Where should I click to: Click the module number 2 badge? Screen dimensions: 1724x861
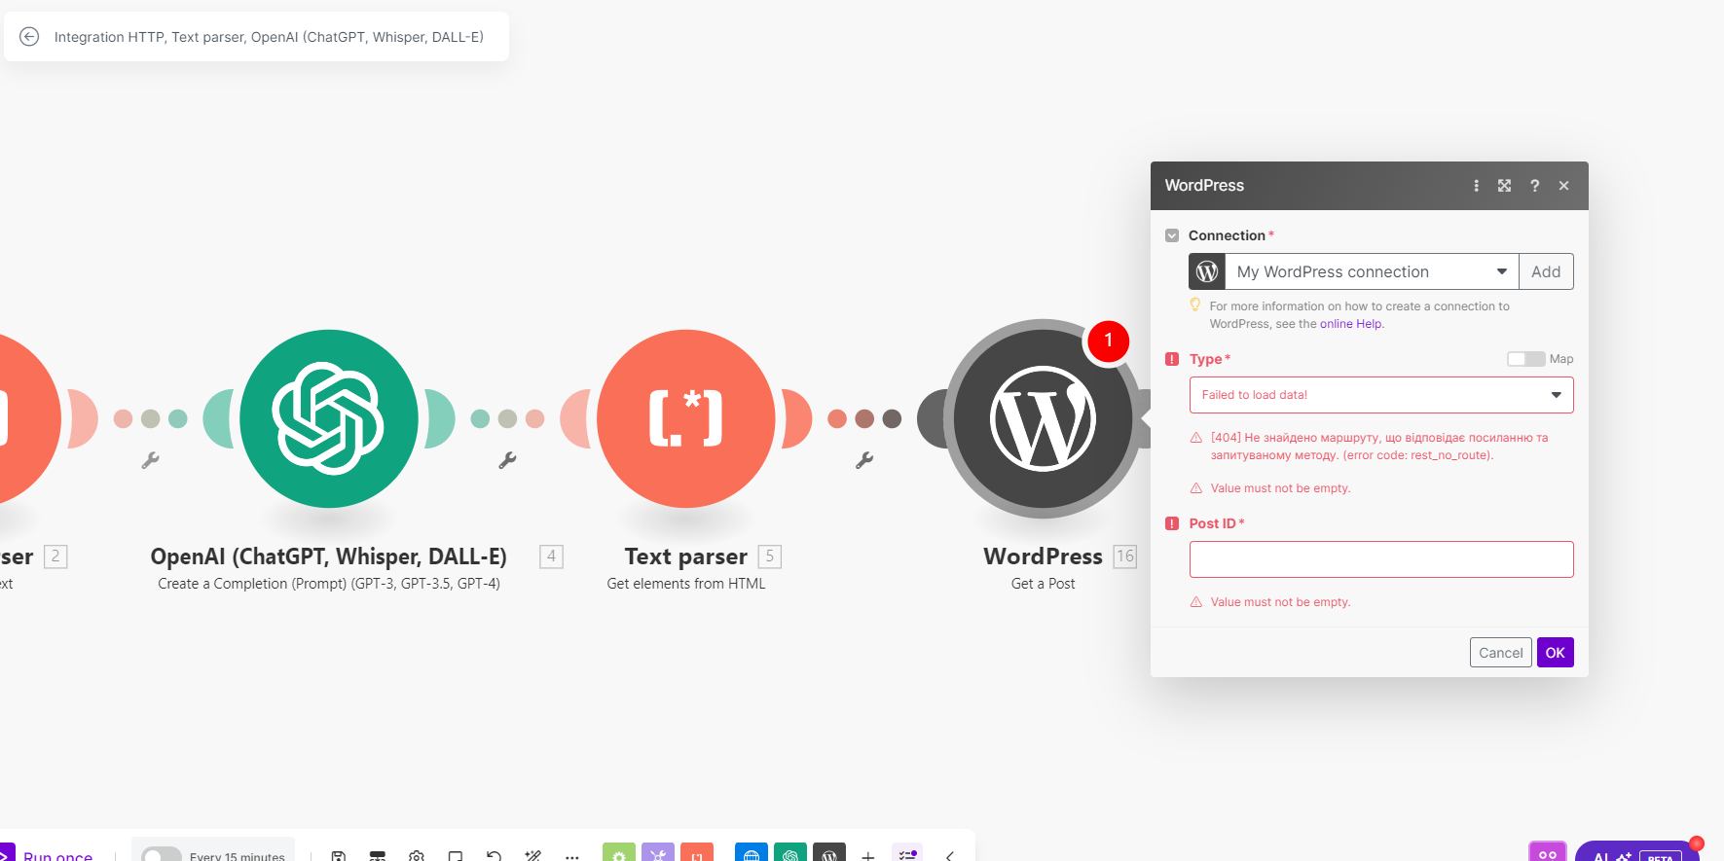(x=55, y=556)
